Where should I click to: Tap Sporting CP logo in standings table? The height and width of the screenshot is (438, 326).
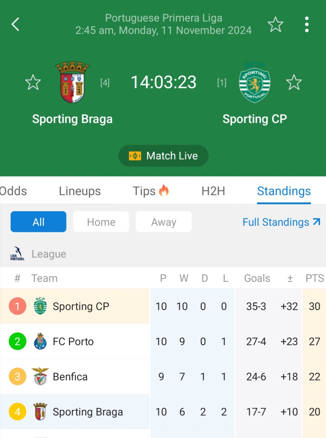[40, 306]
